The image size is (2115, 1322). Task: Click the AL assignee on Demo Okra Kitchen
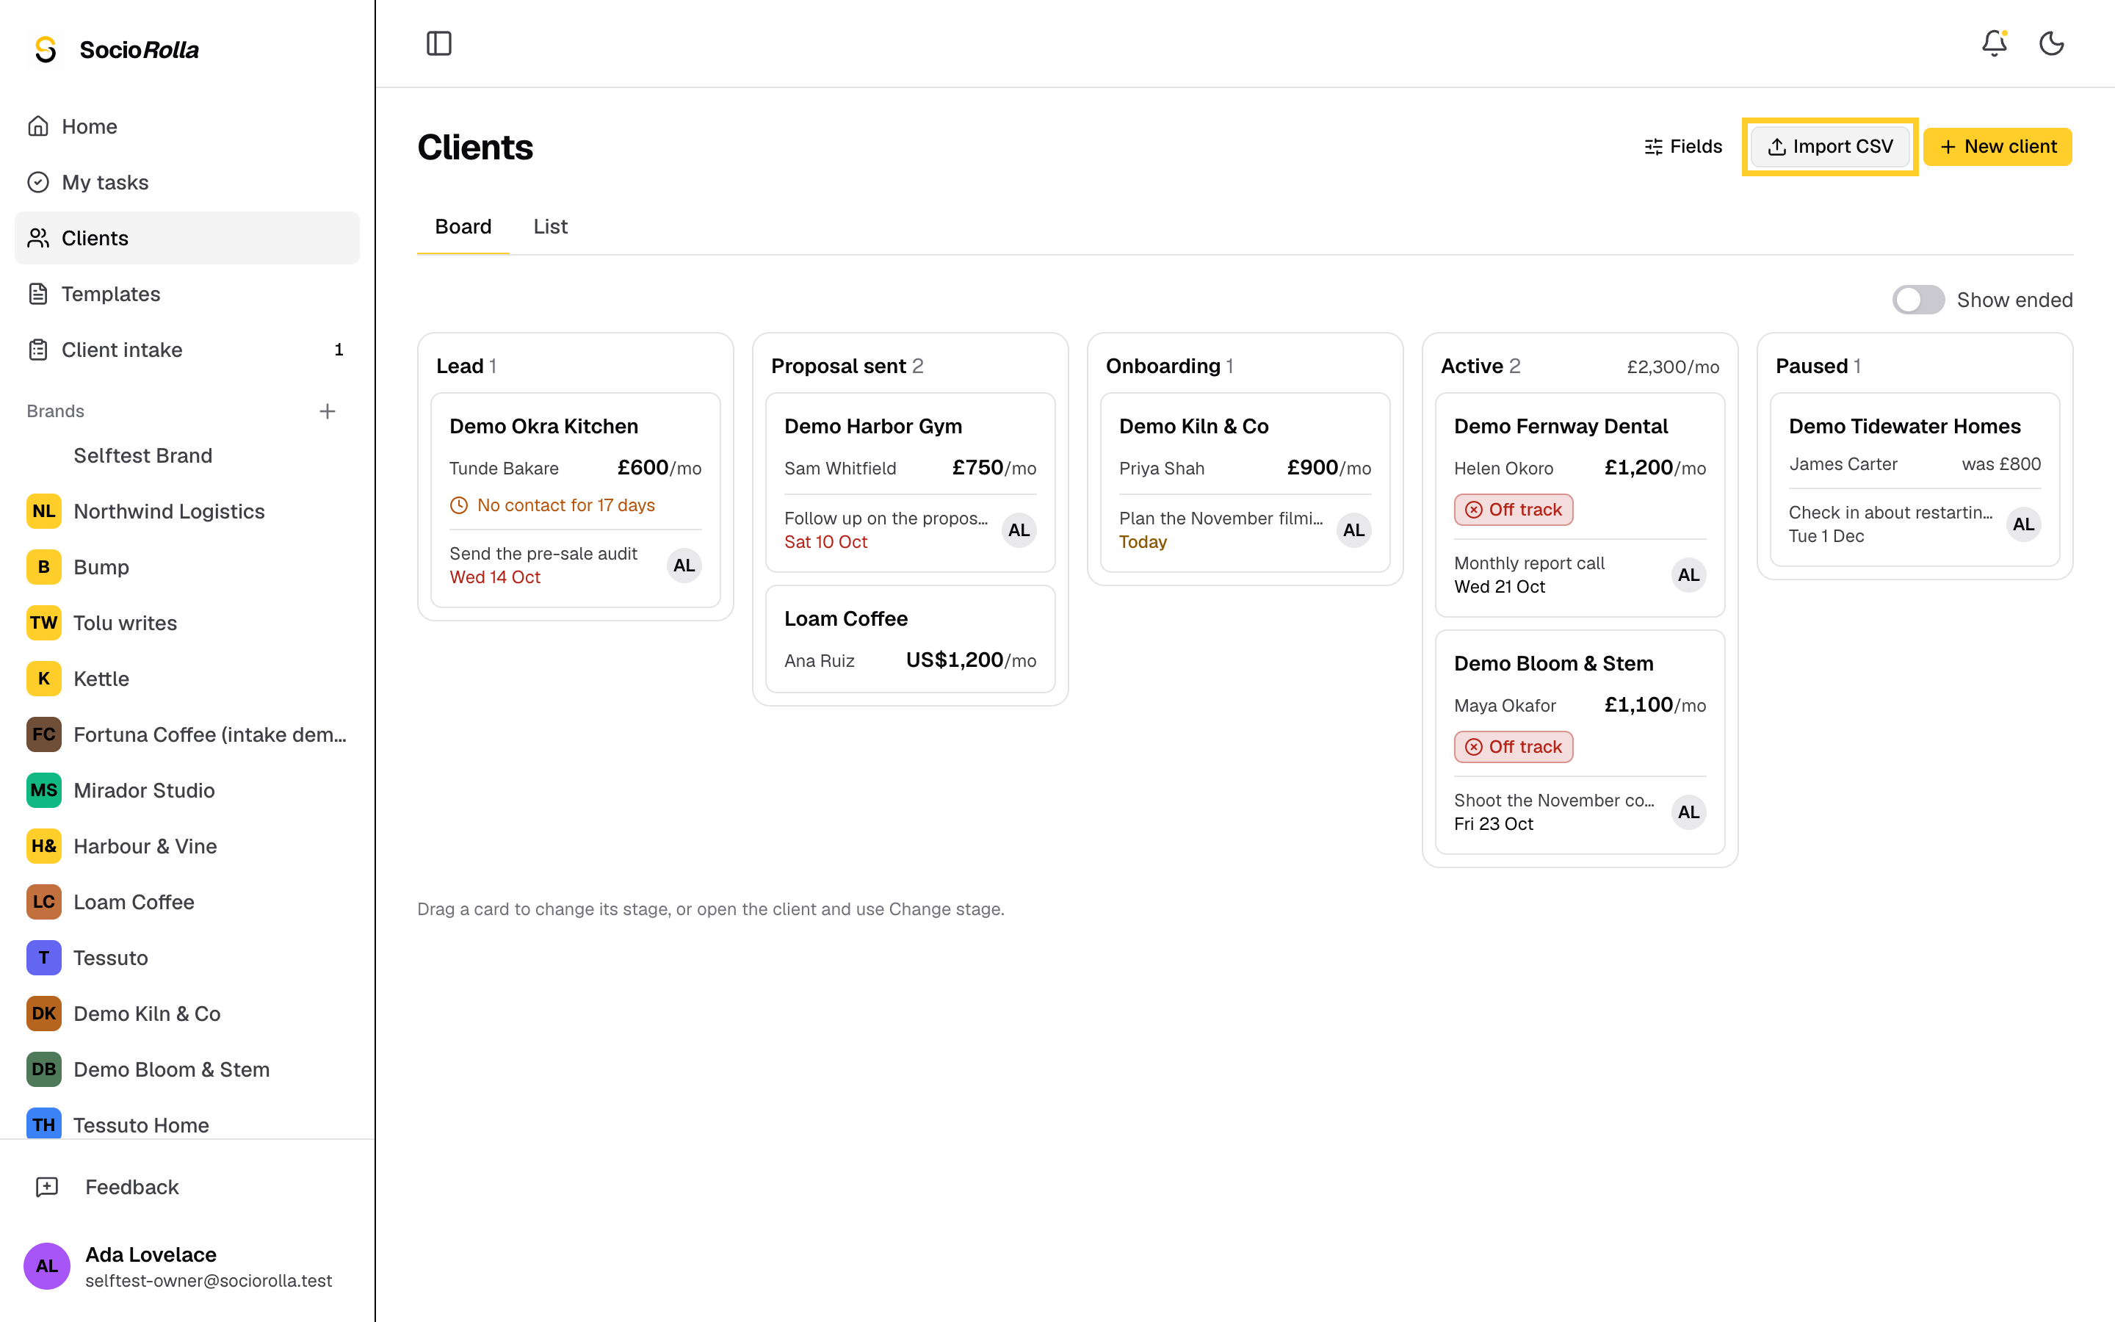(x=684, y=566)
